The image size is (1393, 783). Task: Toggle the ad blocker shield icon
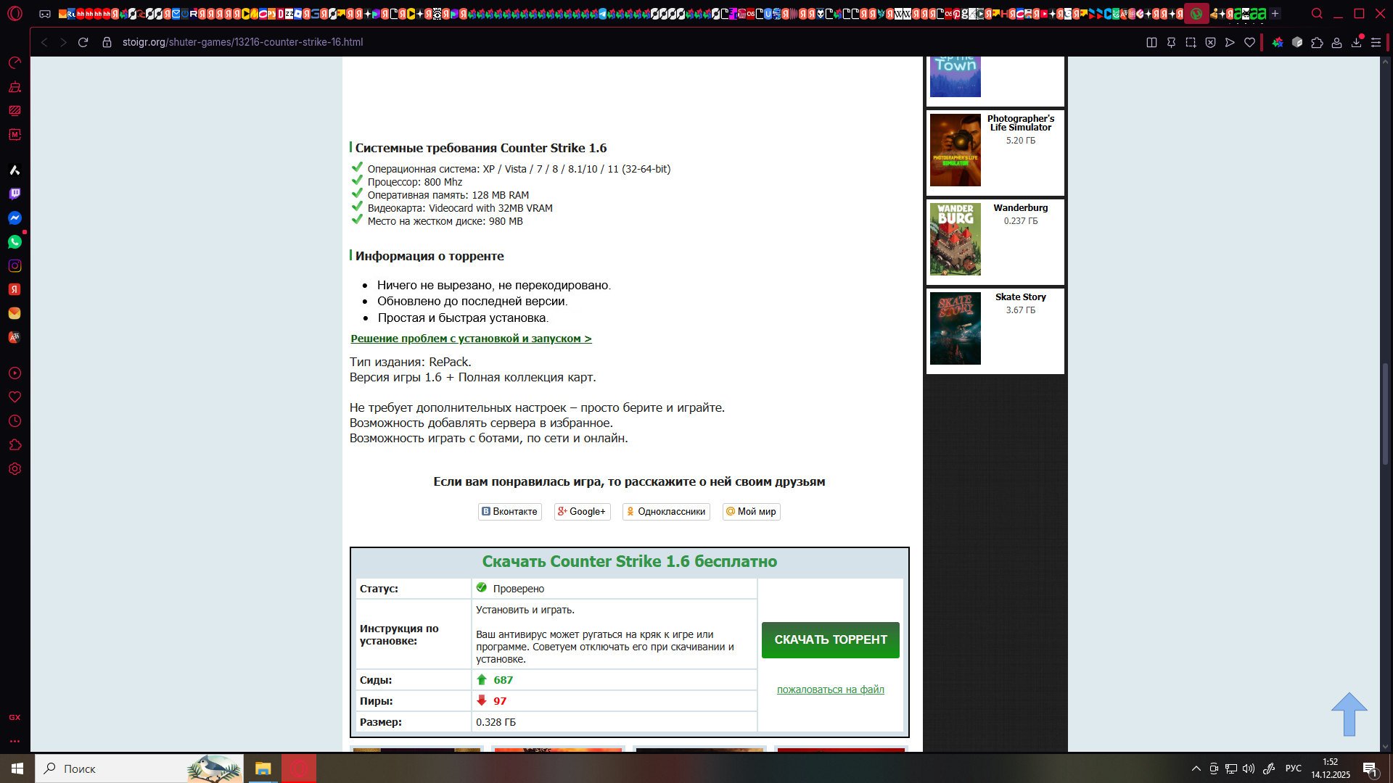pos(1210,43)
